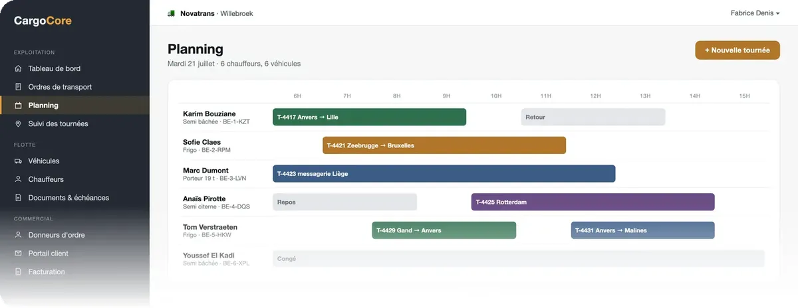Click the Suivi des tournées pin icon

pyautogui.click(x=18, y=124)
